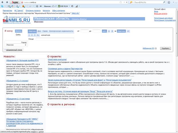Select the руб. currency toggle

point(104,31)
